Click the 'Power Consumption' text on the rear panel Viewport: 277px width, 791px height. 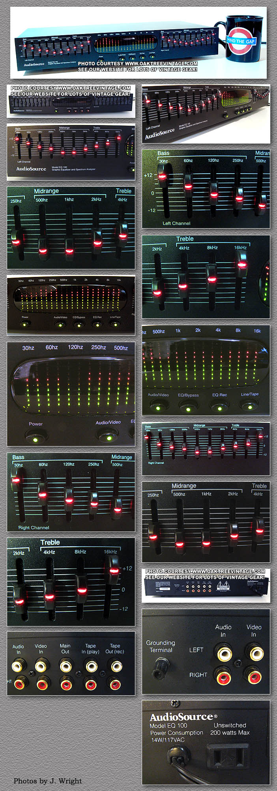pyautogui.click(x=177, y=732)
